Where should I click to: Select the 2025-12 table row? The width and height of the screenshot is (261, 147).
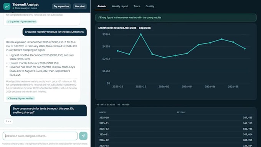coord(176,129)
